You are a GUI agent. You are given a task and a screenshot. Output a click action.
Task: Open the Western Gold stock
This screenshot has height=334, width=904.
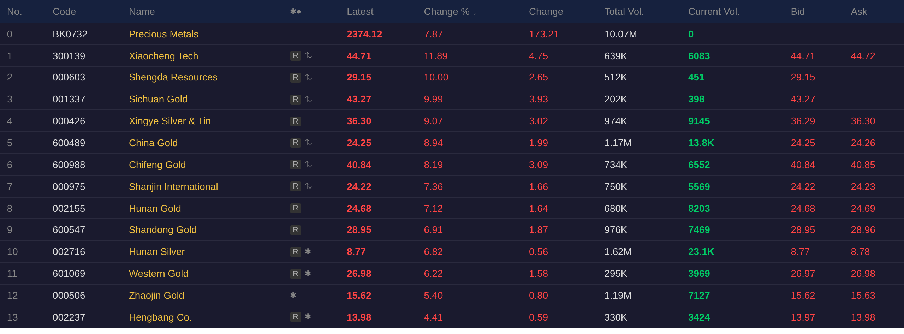tap(159, 274)
